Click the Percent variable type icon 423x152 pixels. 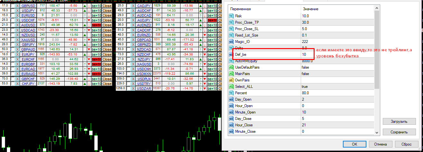(x=231, y=93)
